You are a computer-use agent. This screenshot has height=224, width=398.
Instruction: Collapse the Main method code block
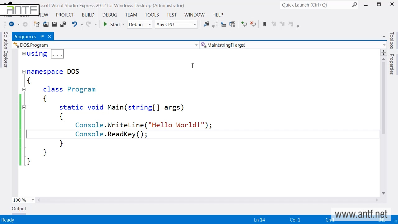(24, 107)
